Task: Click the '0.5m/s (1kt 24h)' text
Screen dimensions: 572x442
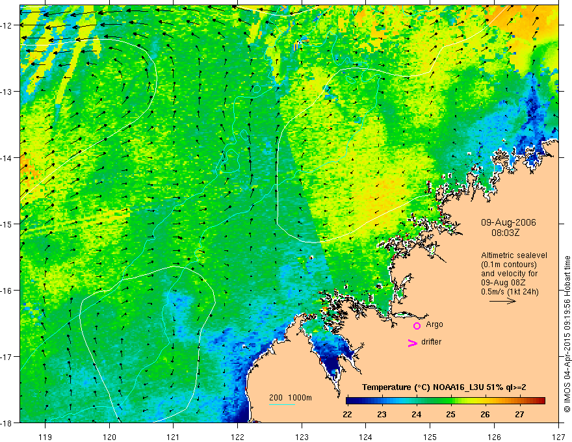Action: click(510, 292)
